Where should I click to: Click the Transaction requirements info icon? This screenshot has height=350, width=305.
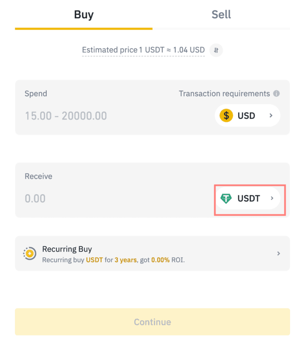click(276, 93)
